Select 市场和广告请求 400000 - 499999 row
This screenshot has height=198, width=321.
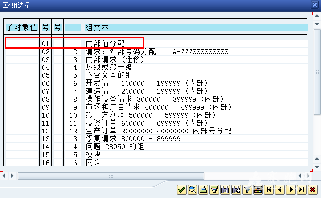point(157,107)
